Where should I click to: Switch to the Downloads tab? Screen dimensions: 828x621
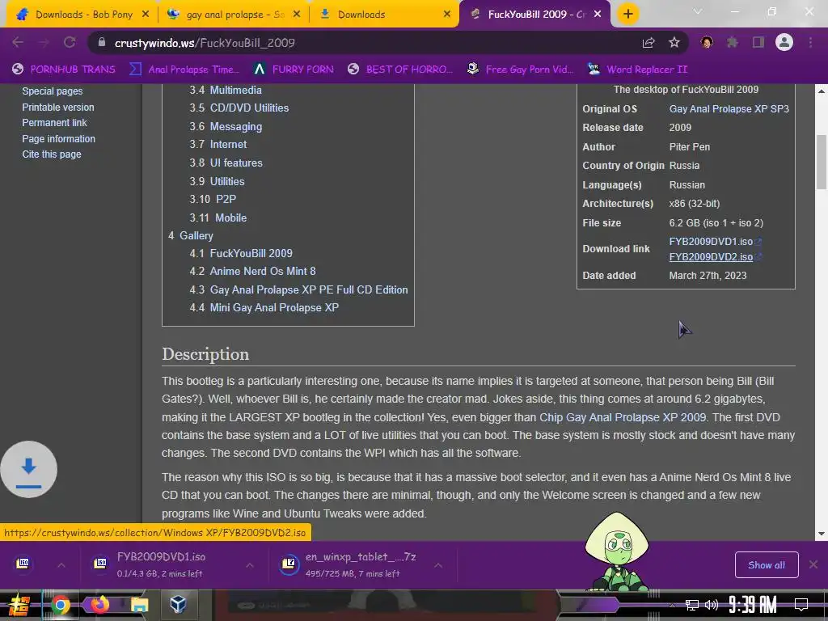click(x=361, y=15)
